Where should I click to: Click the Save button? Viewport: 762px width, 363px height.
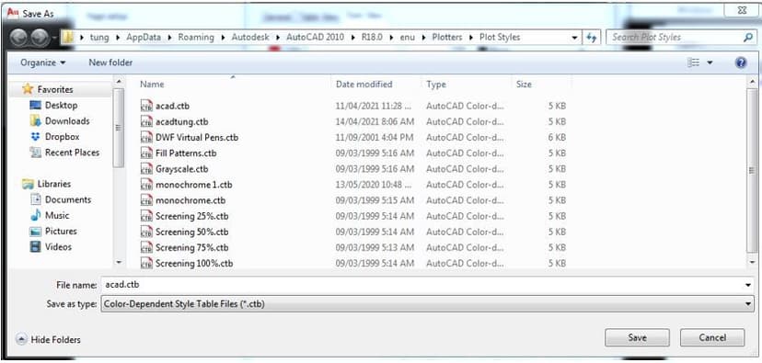pyautogui.click(x=637, y=338)
